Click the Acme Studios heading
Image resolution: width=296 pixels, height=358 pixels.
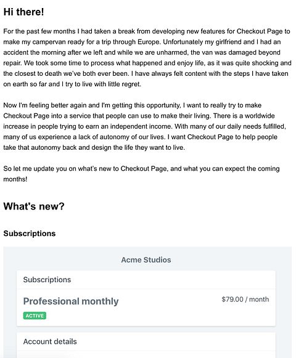tap(146, 260)
